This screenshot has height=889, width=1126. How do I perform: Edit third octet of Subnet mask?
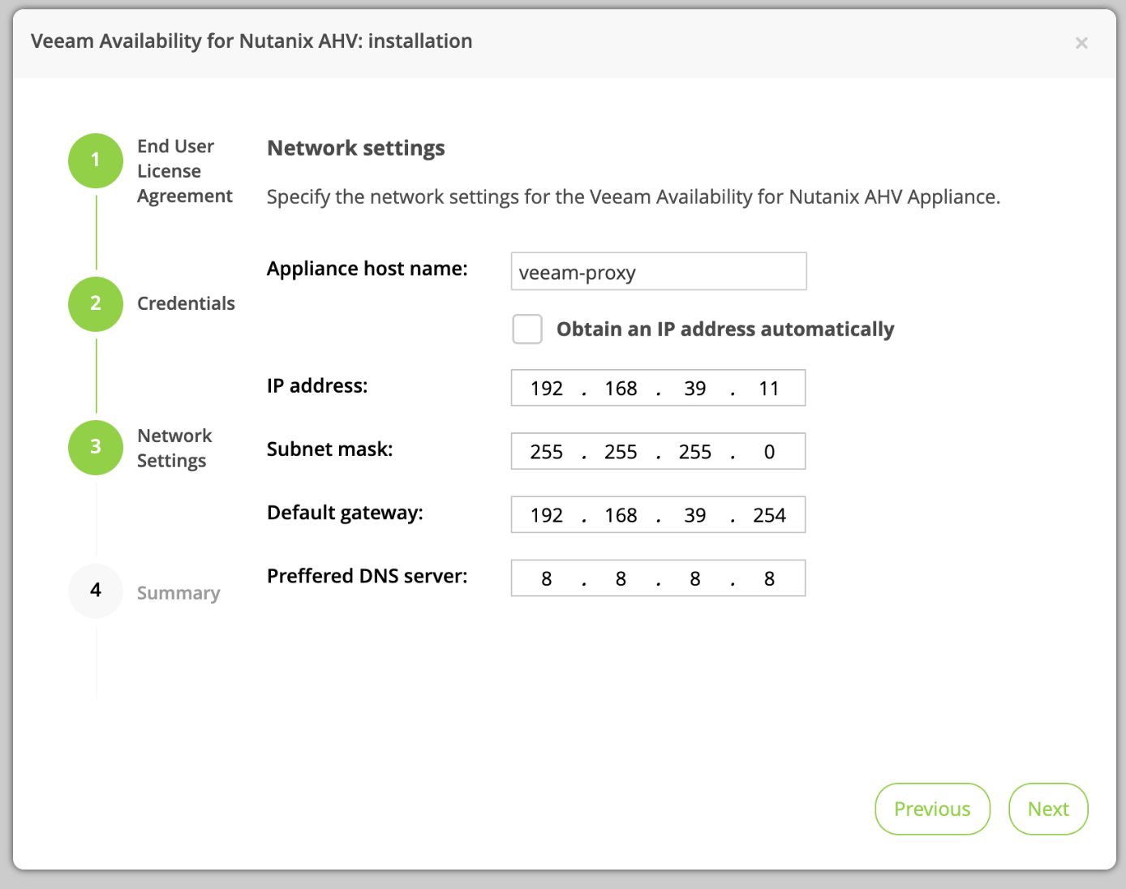coord(695,452)
